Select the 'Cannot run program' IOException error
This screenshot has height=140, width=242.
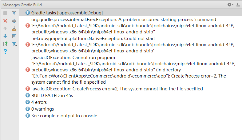pyautogui.click(x=132, y=70)
